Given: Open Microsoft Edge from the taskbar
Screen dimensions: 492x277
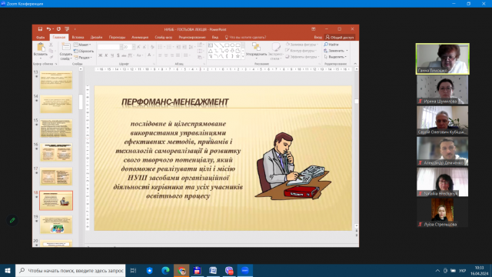Looking at the screenshot, I should tap(165, 270).
